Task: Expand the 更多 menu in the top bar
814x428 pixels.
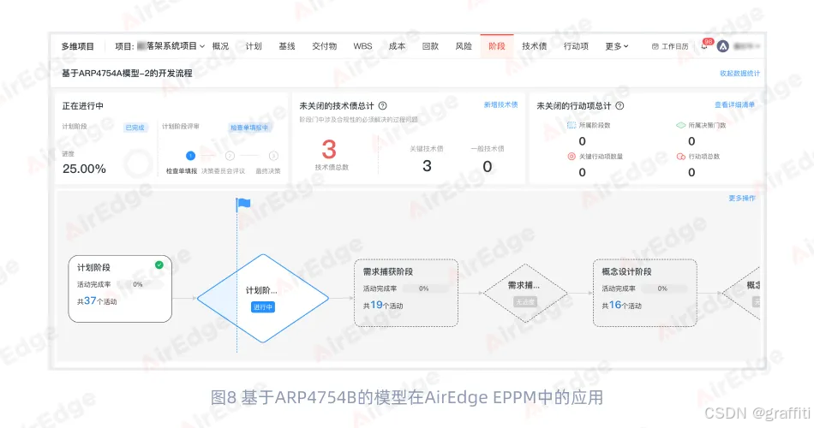Action: tap(617, 46)
